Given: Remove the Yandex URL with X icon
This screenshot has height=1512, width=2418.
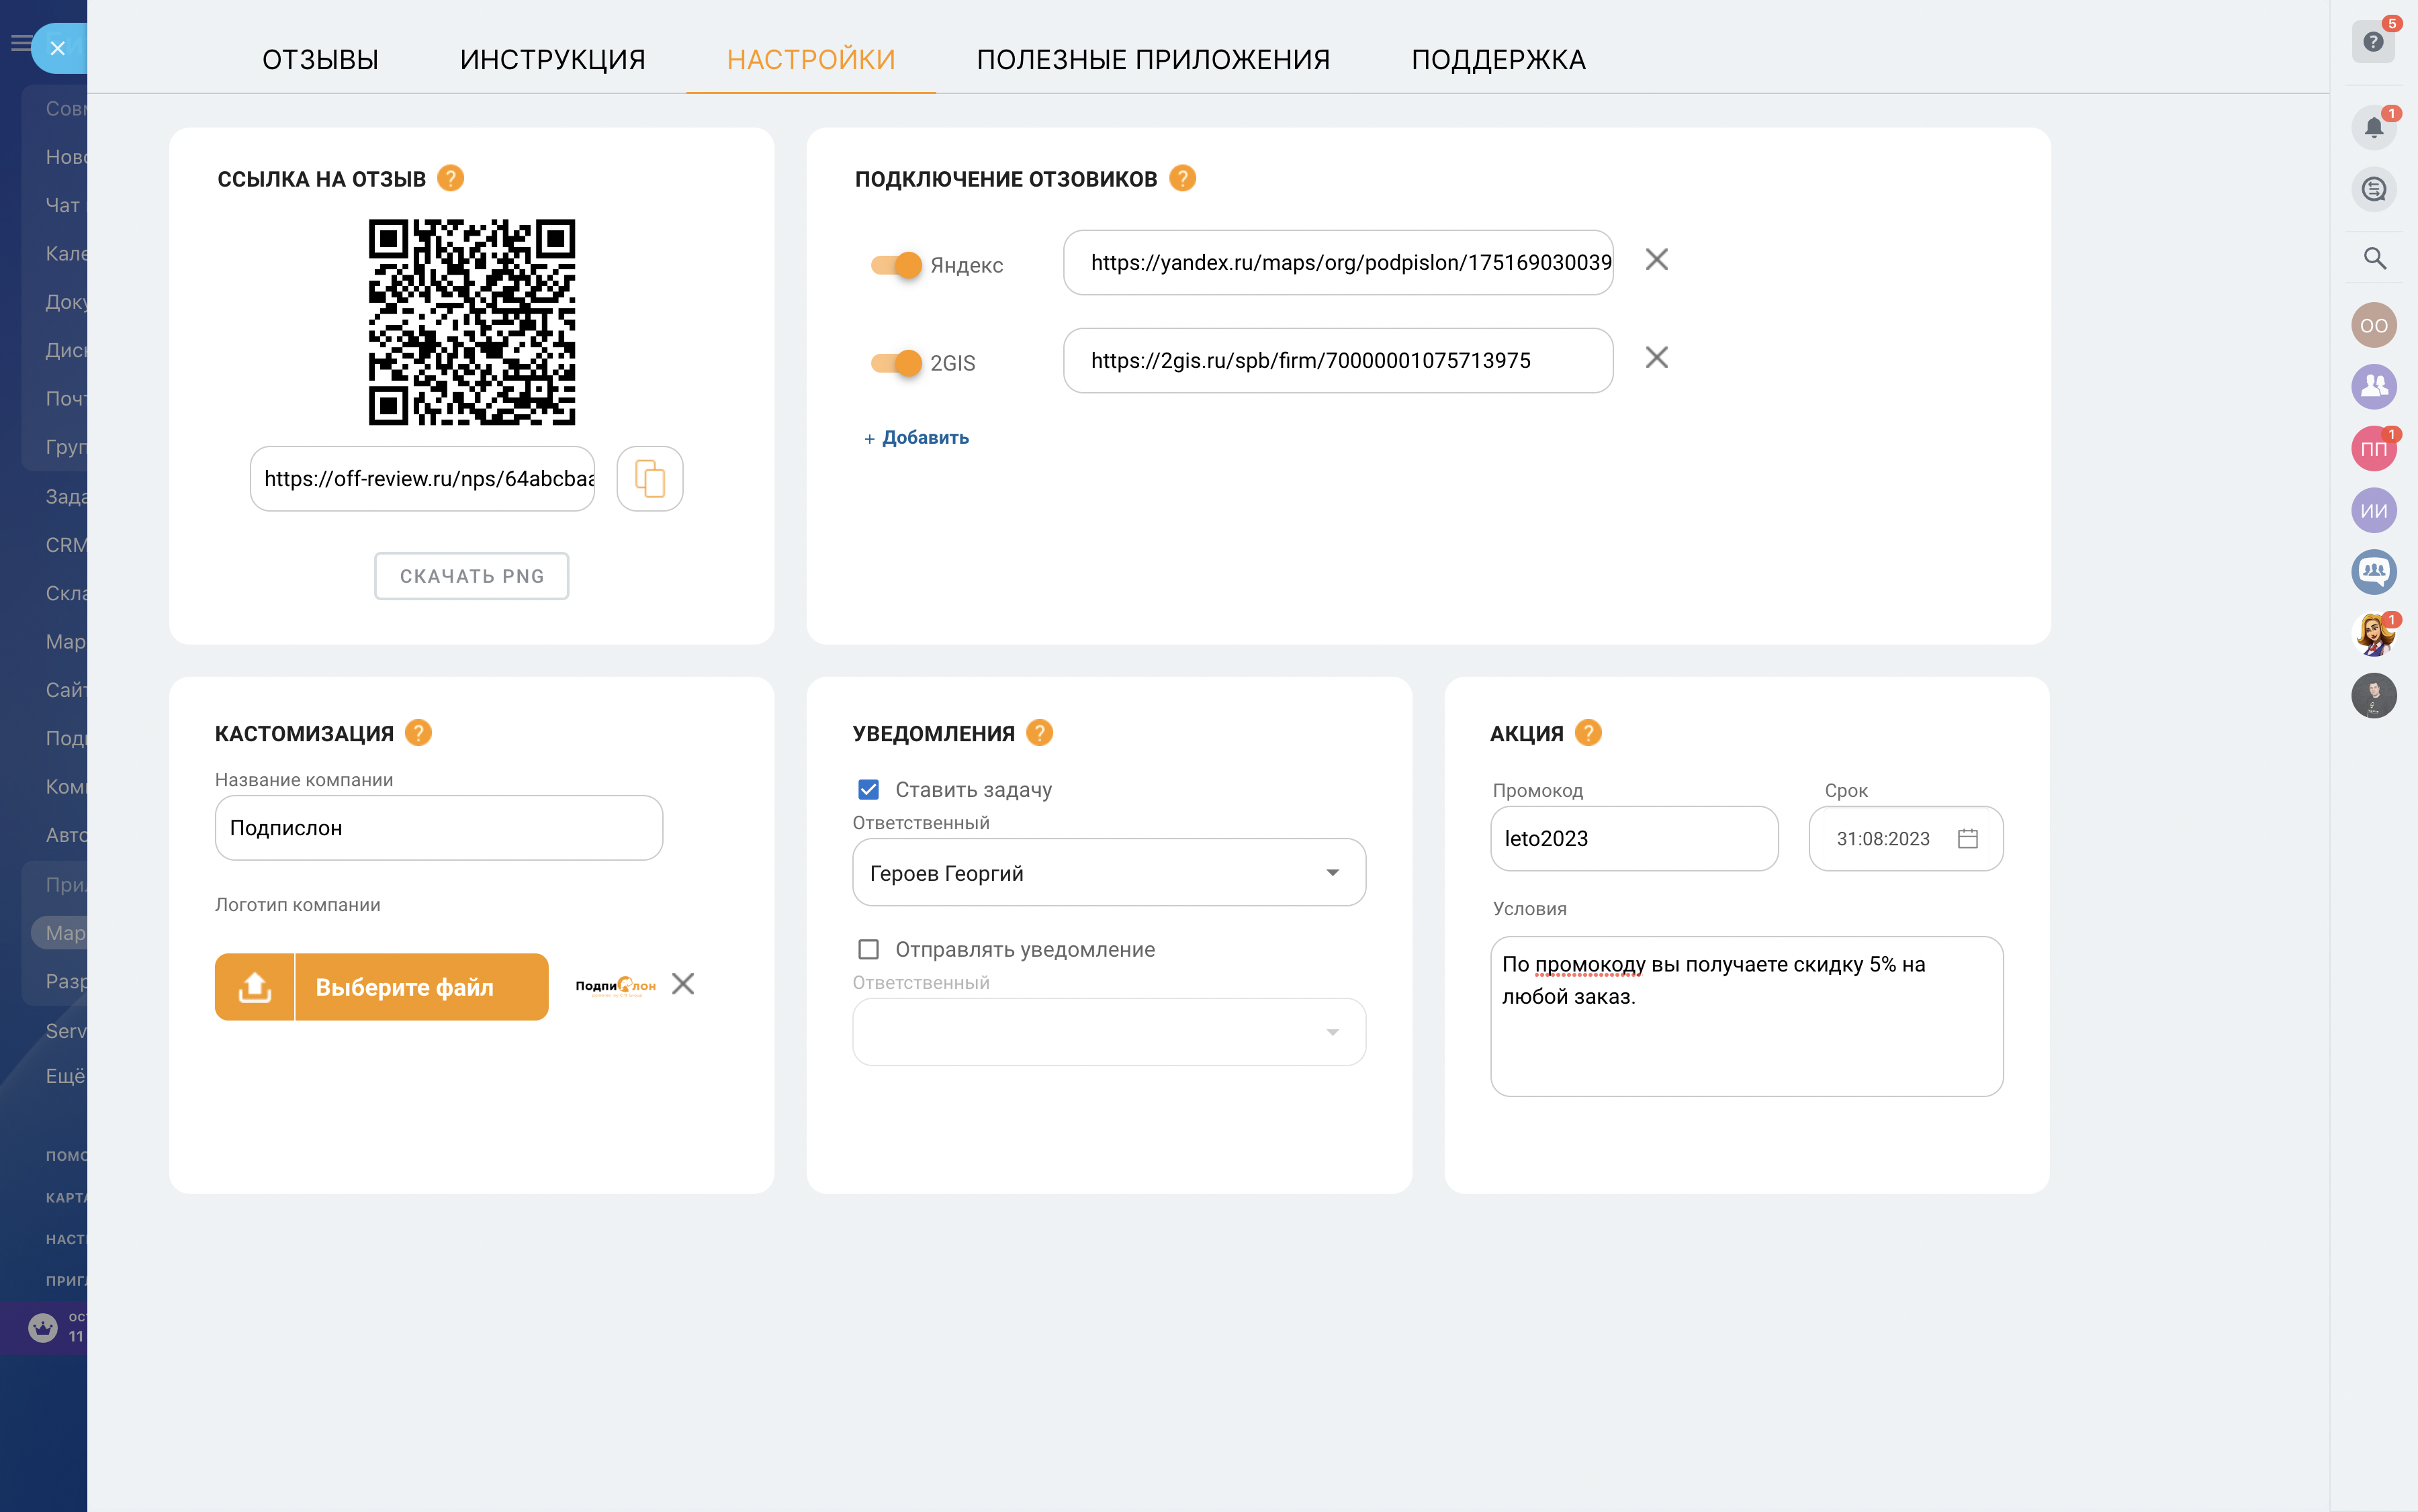Looking at the screenshot, I should [1657, 260].
